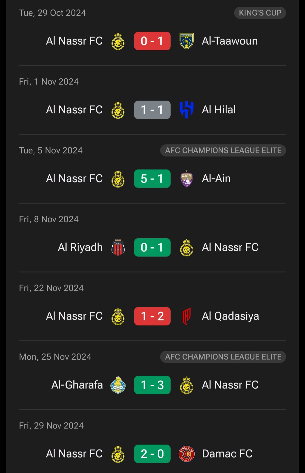This screenshot has height=473, width=305.
Task: Open the 1 - 3 score at Al-Gharafa
Action: [x=152, y=385]
